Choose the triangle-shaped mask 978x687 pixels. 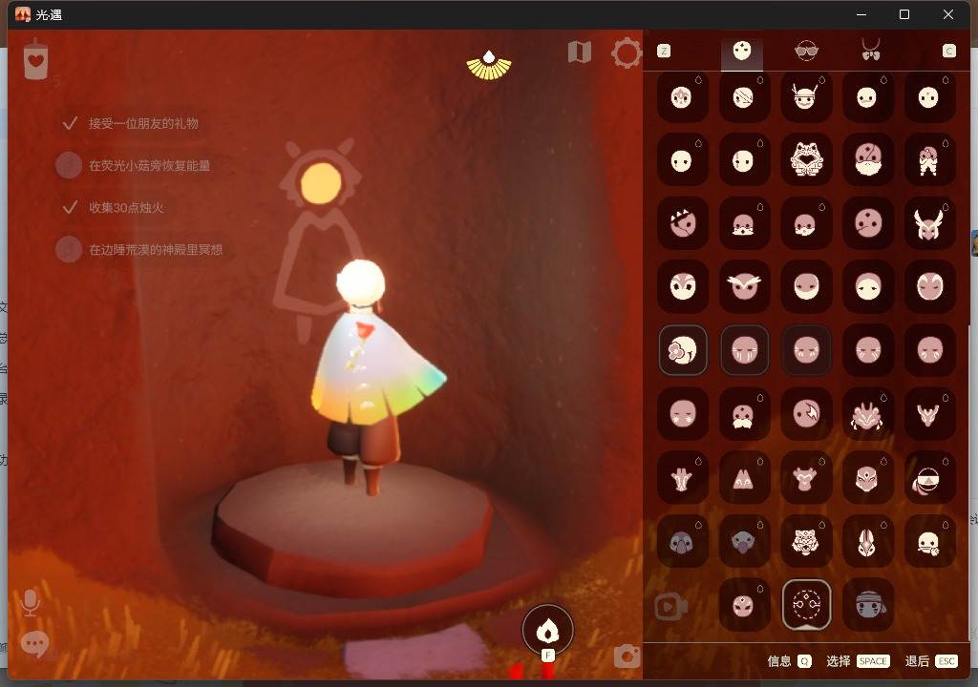point(743,477)
